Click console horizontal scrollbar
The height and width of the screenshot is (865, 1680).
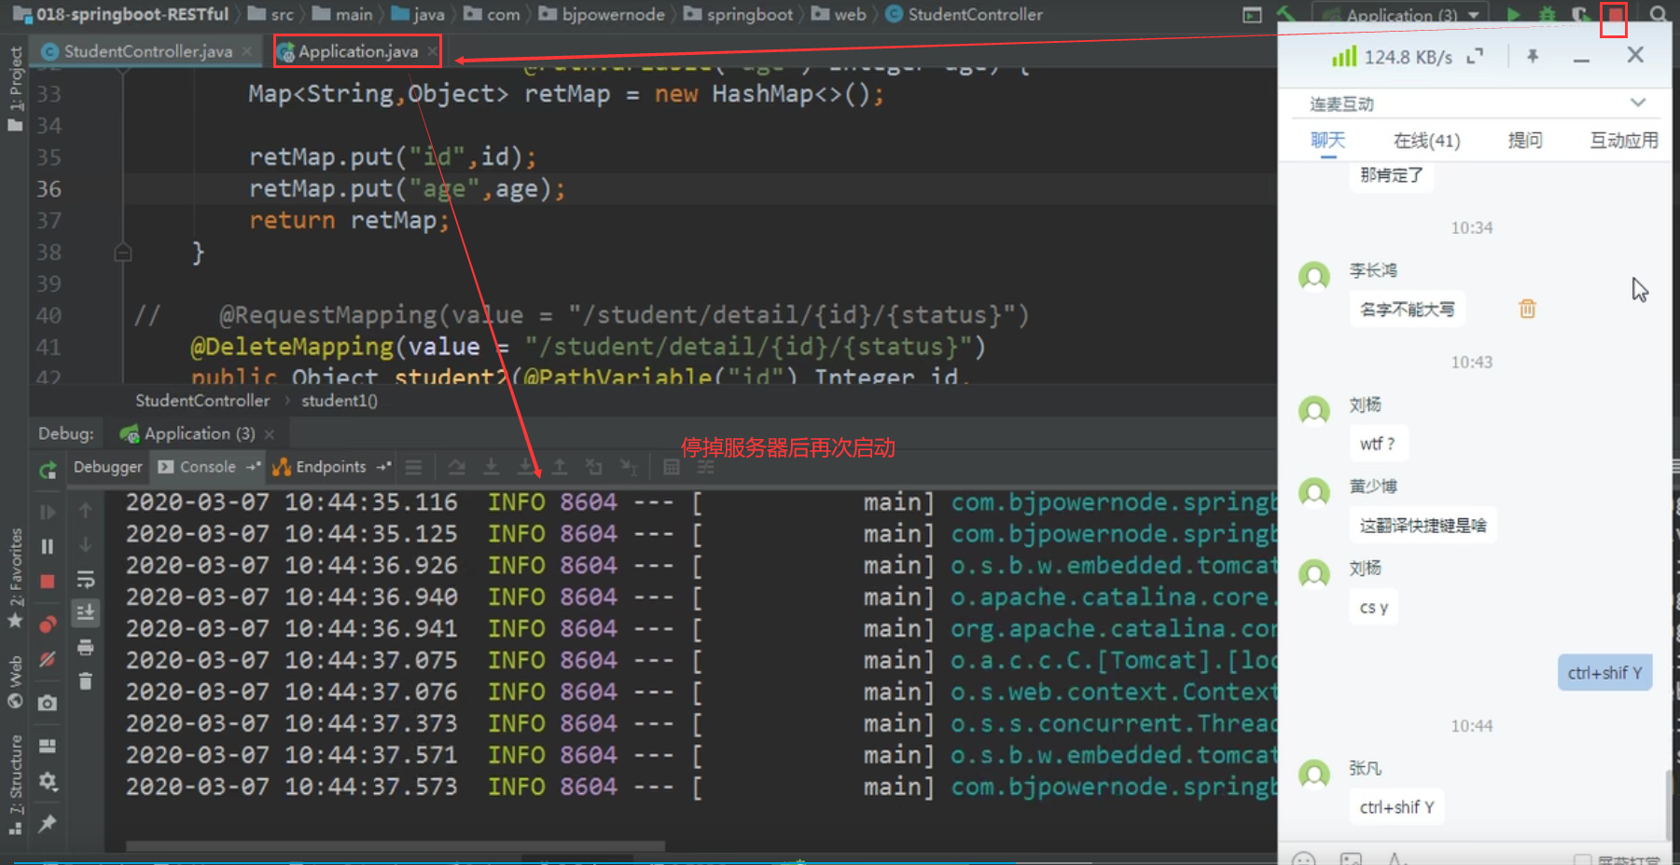tap(396, 846)
